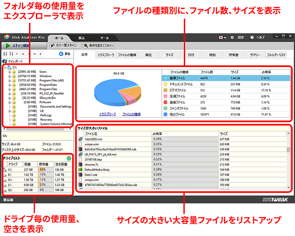The height and width of the screenshot is (236, 295).
Task: Switch to the ホーム ribbon tab
Action: pyautogui.click(x=59, y=38)
